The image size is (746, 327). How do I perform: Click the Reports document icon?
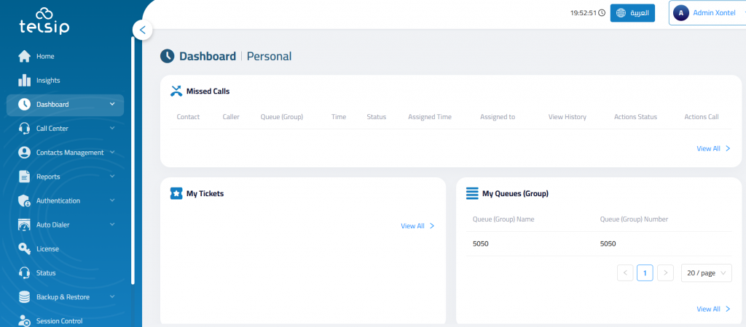coord(24,177)
